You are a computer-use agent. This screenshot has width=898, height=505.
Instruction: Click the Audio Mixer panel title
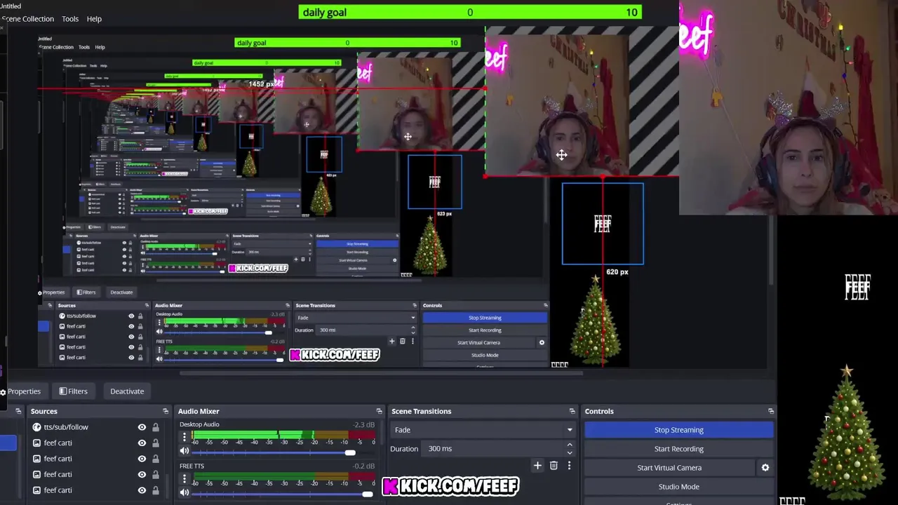tap(199, 411)
